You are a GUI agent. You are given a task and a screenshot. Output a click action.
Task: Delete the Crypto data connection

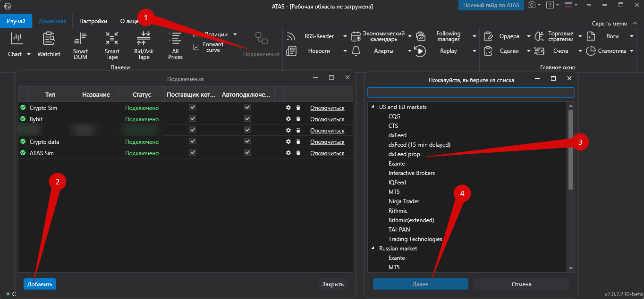298,142
